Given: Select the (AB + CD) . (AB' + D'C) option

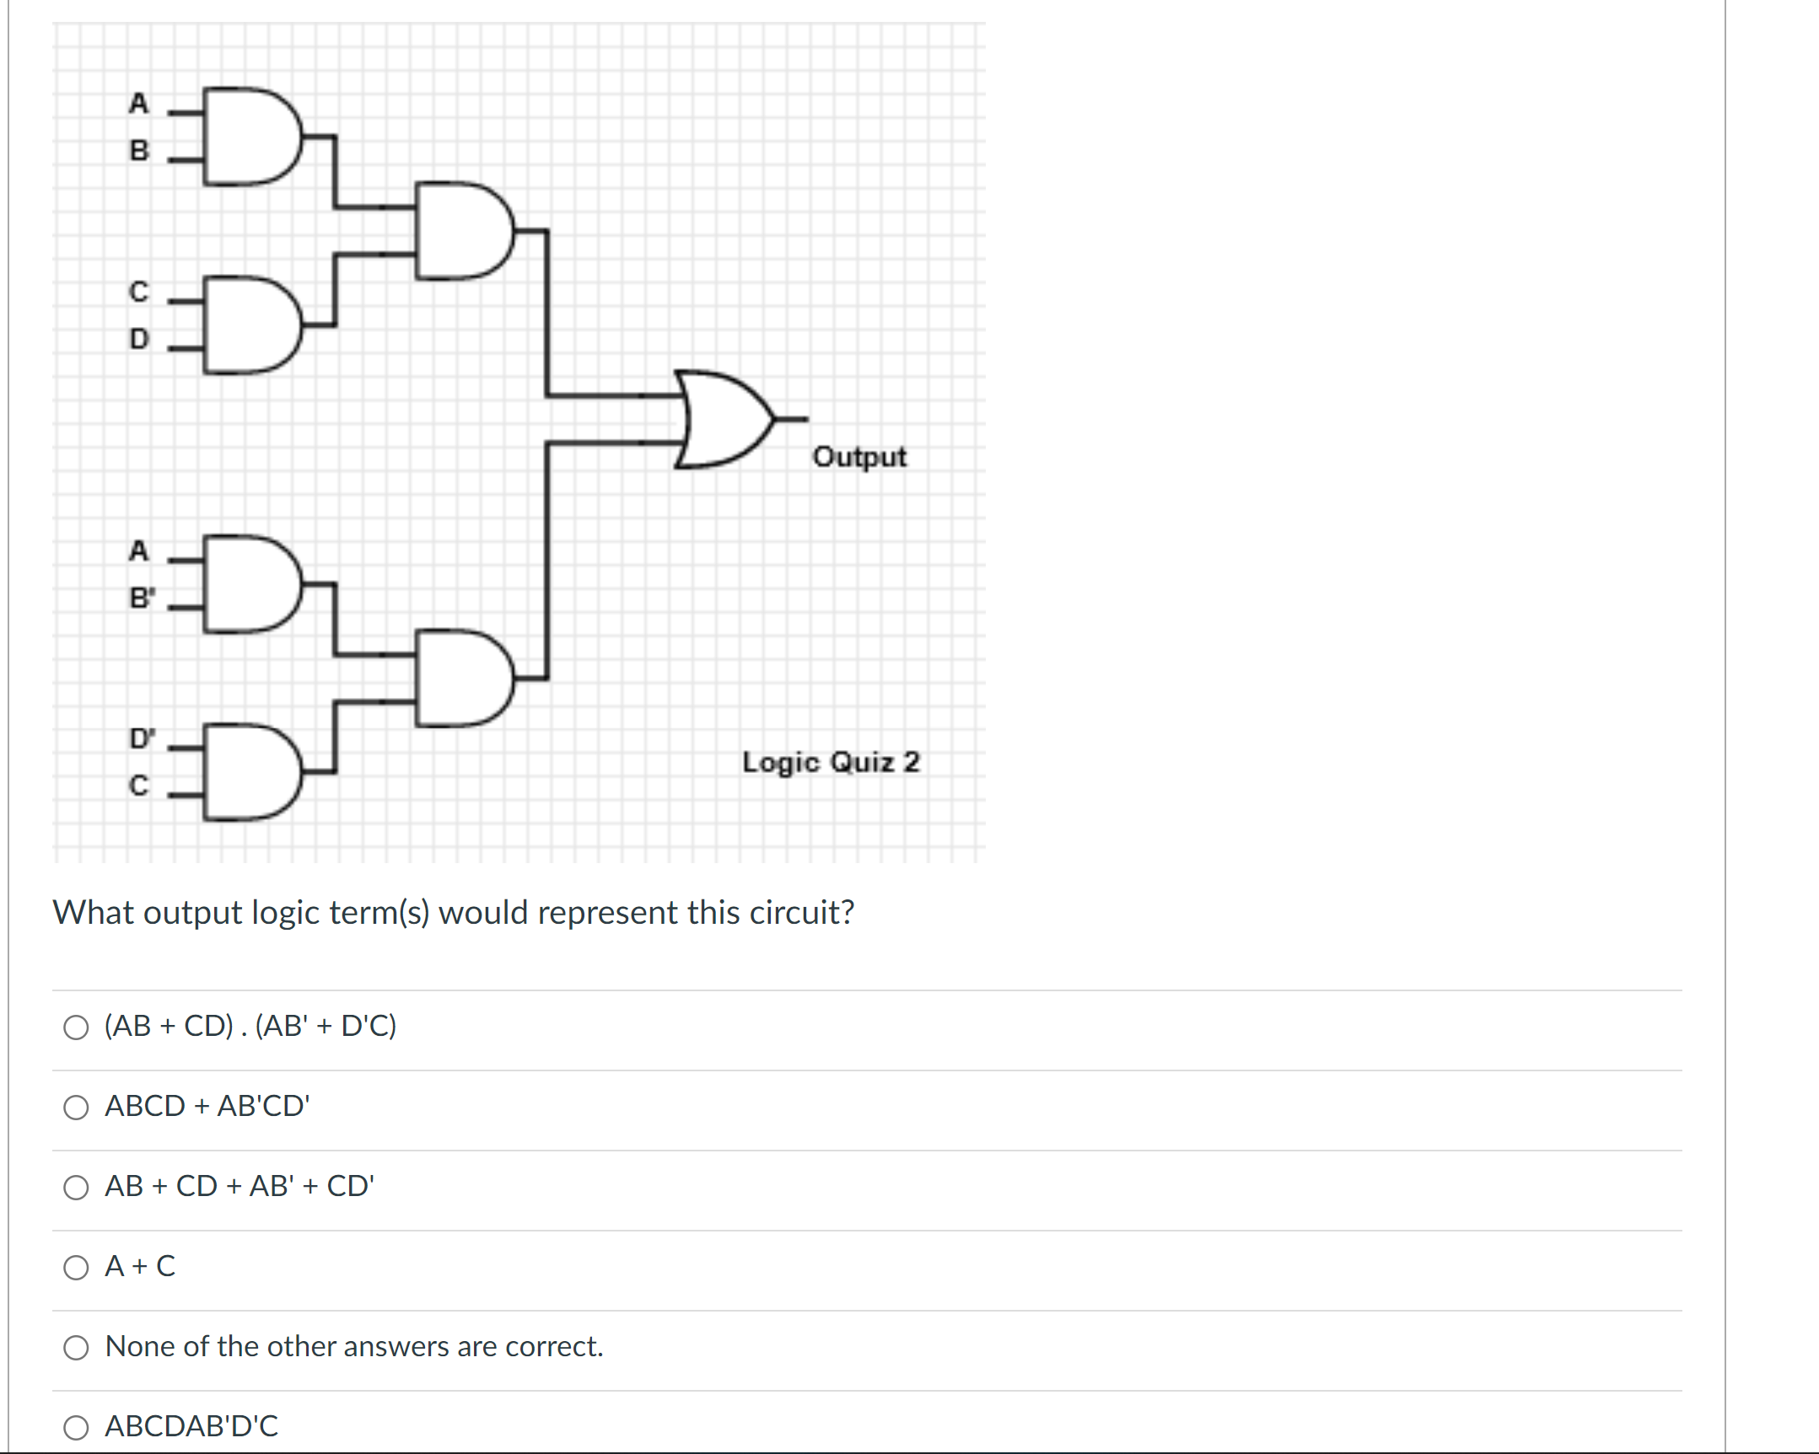Looking at the screenshot, I should click(x=77, y=1027).
